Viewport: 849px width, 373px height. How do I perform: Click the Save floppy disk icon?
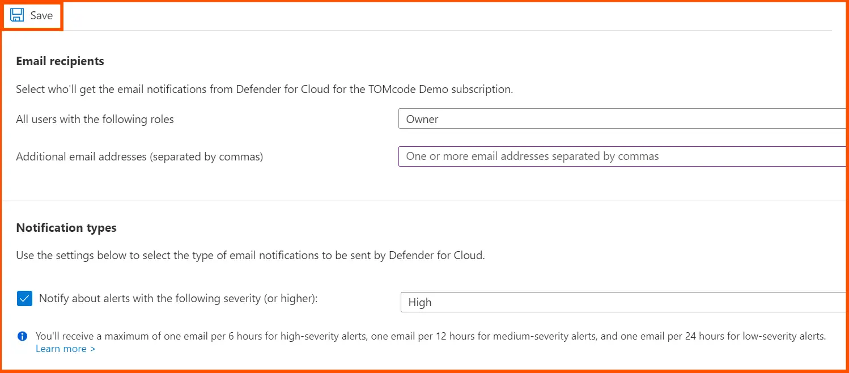pos(17,15)
